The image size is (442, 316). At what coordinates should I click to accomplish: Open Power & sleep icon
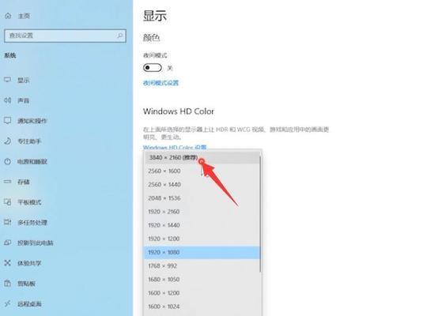tap(8, 161)
